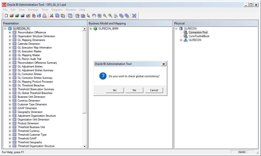The image size is (261, 156).
Task: Open the Manage menu
Action: pos(33,10)
